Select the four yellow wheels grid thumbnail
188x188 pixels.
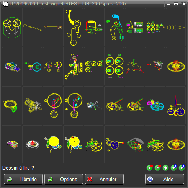[114, 66]
